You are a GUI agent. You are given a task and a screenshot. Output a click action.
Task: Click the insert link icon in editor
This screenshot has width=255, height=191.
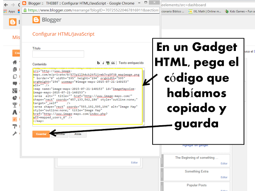pyautogui.click(x=108, y=63)
